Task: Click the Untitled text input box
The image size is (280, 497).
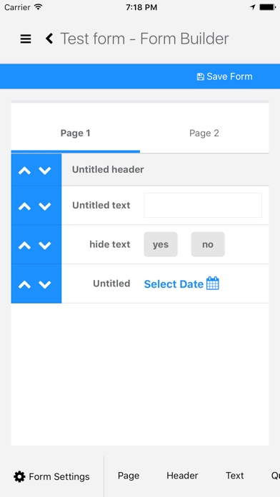Action: [203, 206]
